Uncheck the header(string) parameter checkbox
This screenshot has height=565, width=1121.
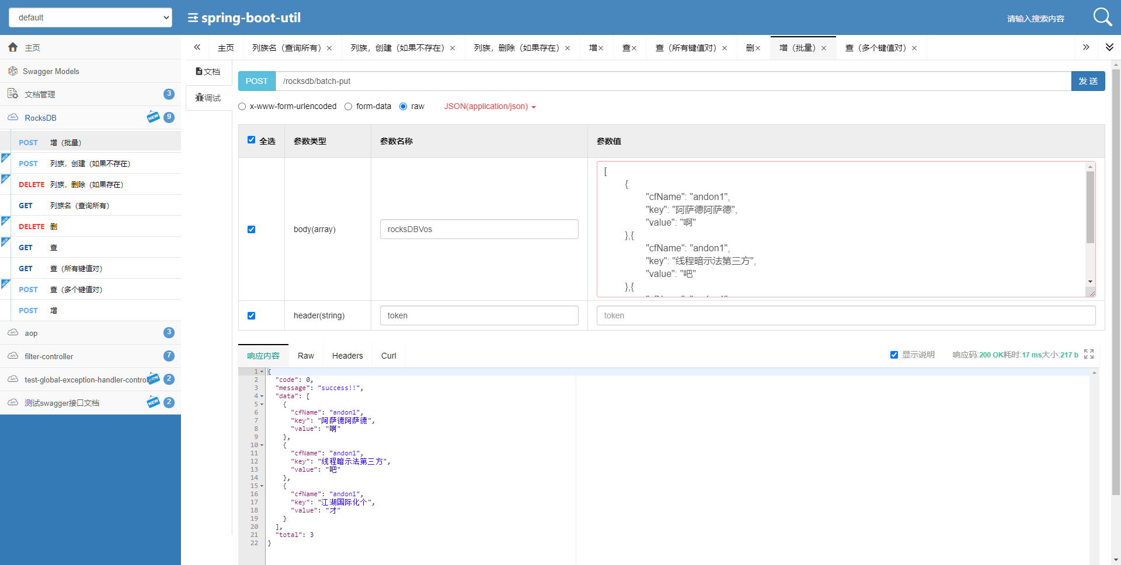251,315
